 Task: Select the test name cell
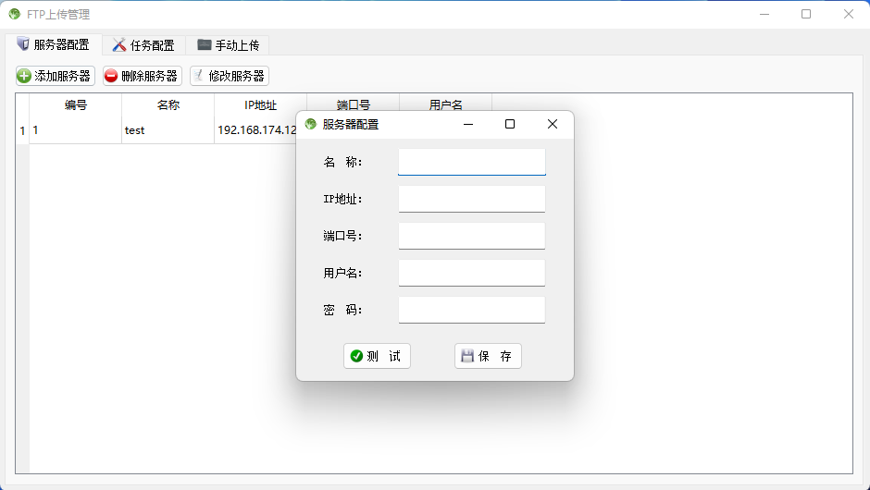point(168,130)
